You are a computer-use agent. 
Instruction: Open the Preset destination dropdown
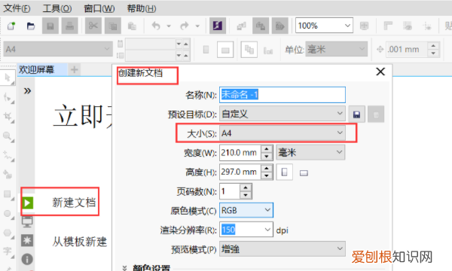(x=282, y=114)
